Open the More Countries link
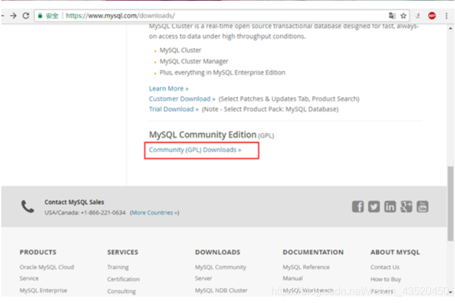Screen dimensions: 455x303 tap(154, 212)
